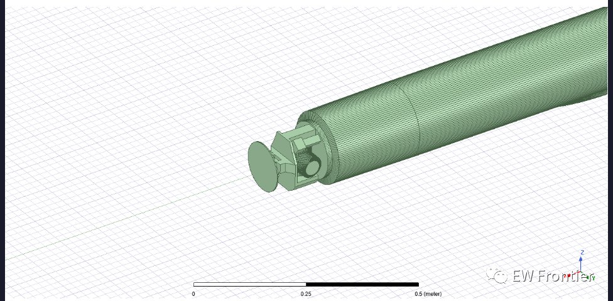Select the circular disc at the missile nose
613x301 pixels.
point(264,167)
